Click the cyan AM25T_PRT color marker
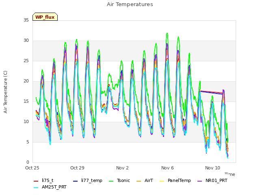This screenshot has height=195, width=260. (x=36, y=188)
